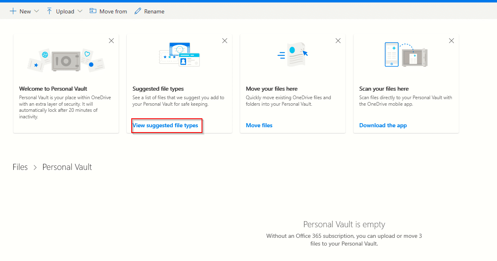
Task: Click the Office 365 subscription notice text
Action: (x=344, y=240)
